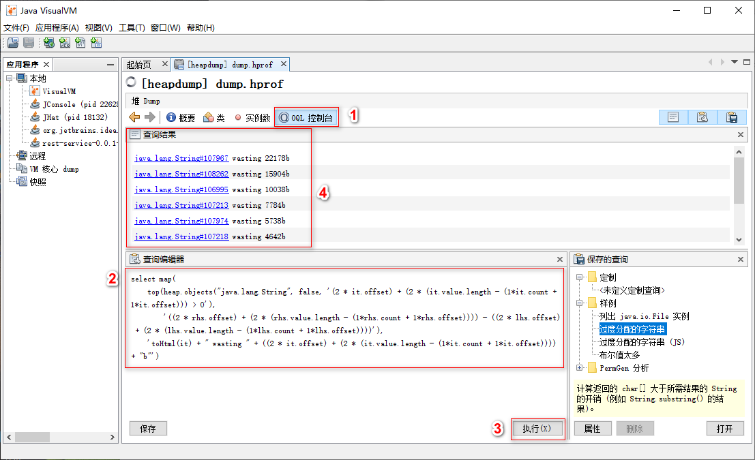
Task: Open the tab list dropdown arrow
Action: click(x=735, y=62)
